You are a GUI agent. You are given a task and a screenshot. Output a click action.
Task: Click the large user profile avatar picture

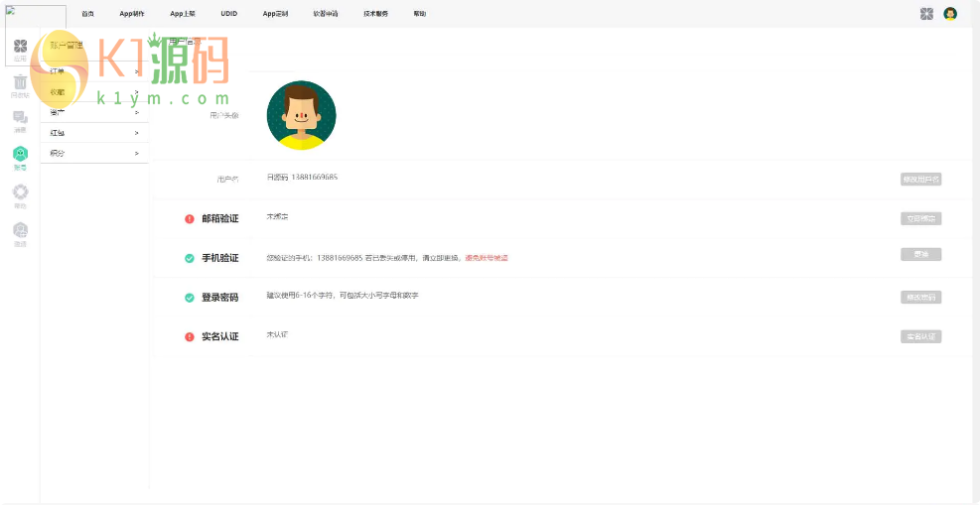[301, 115]
